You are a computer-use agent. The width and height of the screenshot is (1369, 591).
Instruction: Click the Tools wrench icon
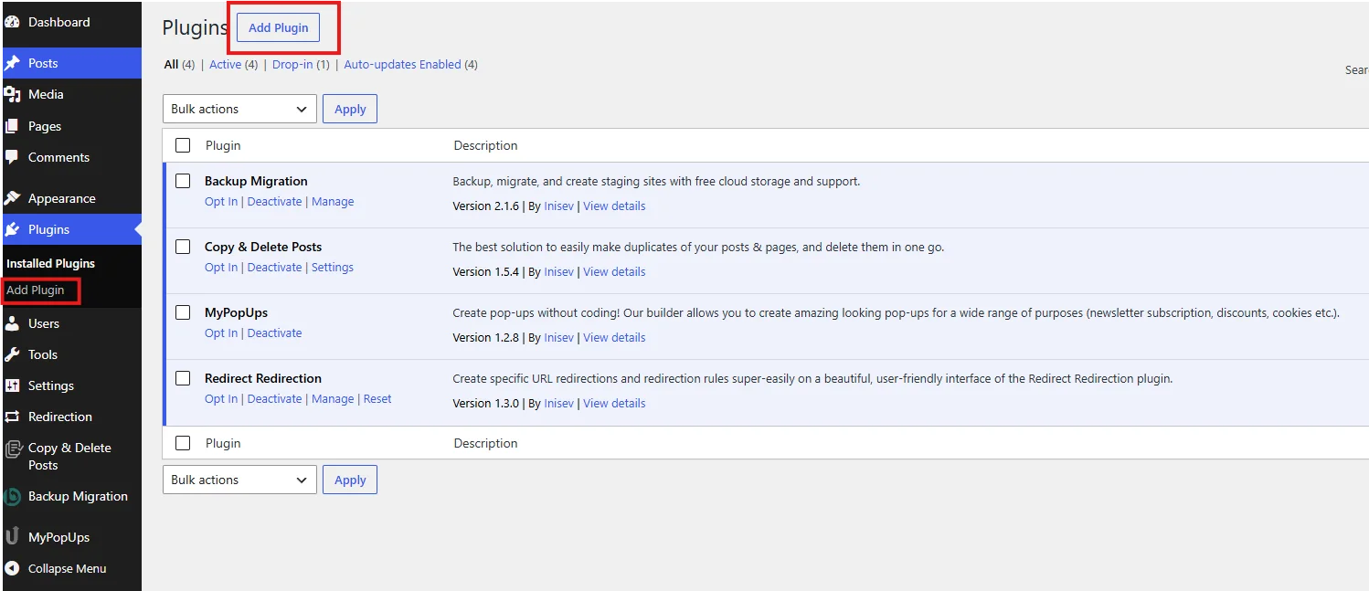pyautogui.click(x=12, y=354)
